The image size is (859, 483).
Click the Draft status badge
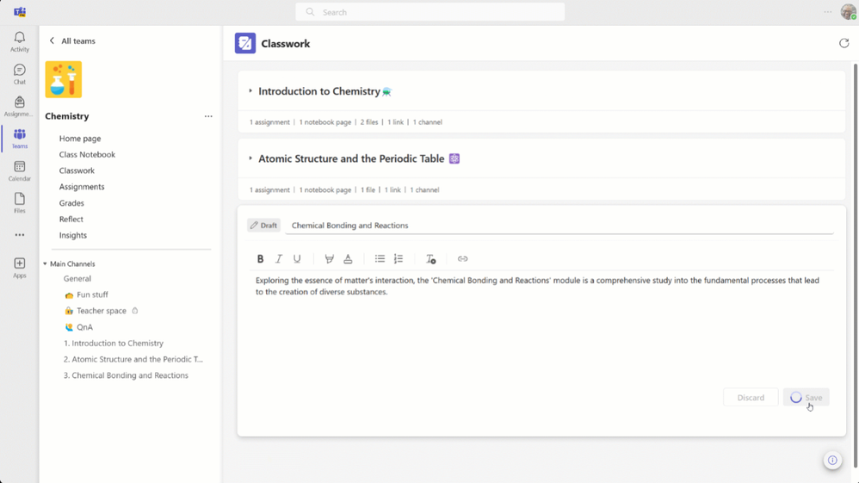click(263, 226)
